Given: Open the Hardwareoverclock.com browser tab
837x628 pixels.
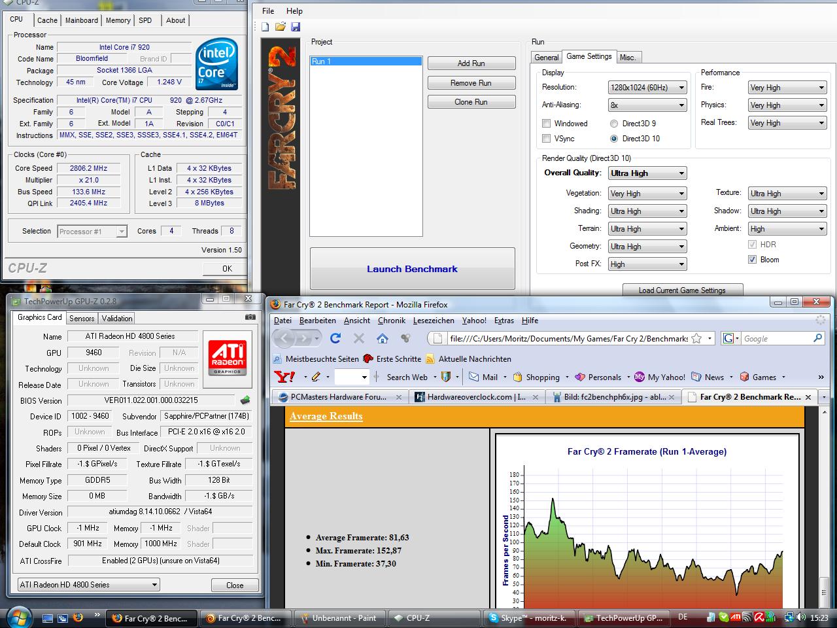Looking at the screenshot, I should tap(477, 397).
